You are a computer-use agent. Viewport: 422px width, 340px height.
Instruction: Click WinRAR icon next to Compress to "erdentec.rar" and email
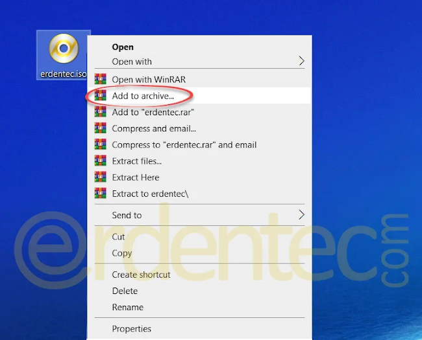tap(101, 144)
